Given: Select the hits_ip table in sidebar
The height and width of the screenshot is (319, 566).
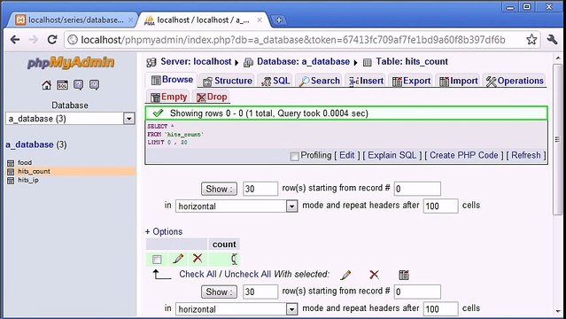Looking at the screenshot, I should pos(28,180).
